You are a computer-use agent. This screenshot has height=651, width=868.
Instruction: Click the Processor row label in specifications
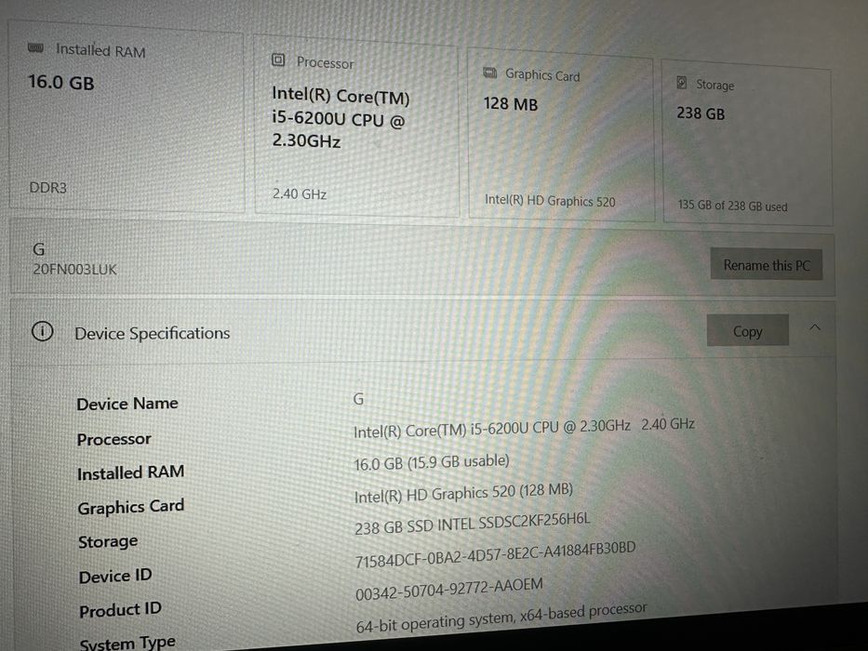[x=114, y=439]
